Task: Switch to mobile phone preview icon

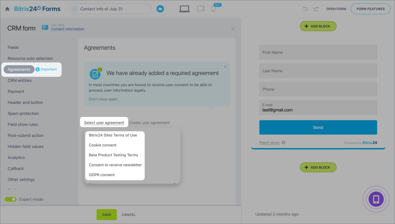Action: point(214,9)
